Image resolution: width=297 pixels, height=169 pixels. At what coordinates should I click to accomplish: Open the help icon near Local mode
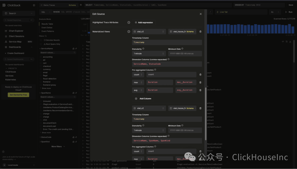(3, 152)
